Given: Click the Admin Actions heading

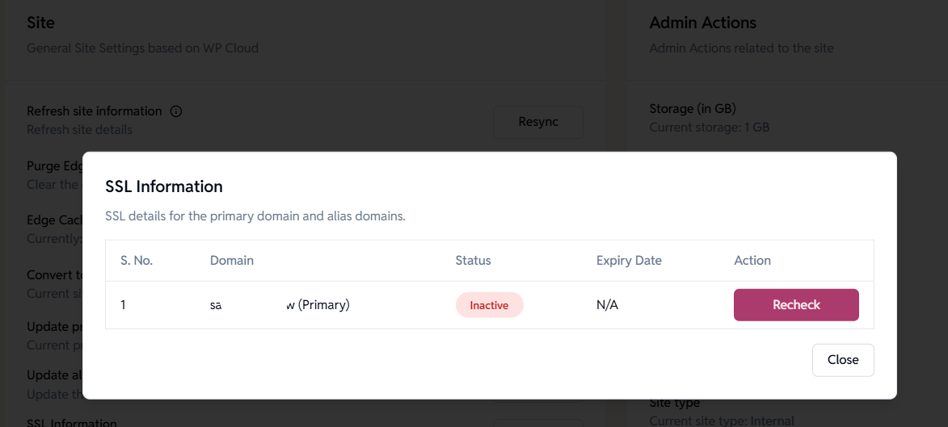Looking at the screenshot, I should 702,23.
